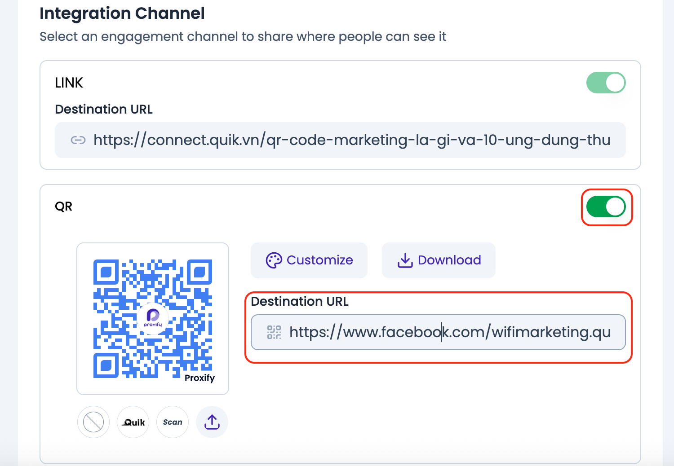Click the Proxify watermark text under the QR preview
This screenshot has height=466, width=674.
(200, 378)
